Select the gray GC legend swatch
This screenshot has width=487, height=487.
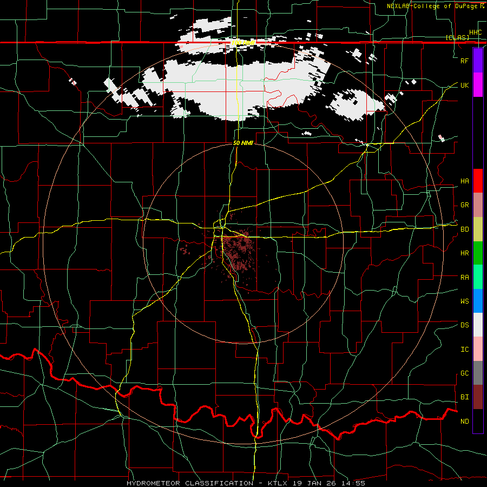[x=478, y=373]
